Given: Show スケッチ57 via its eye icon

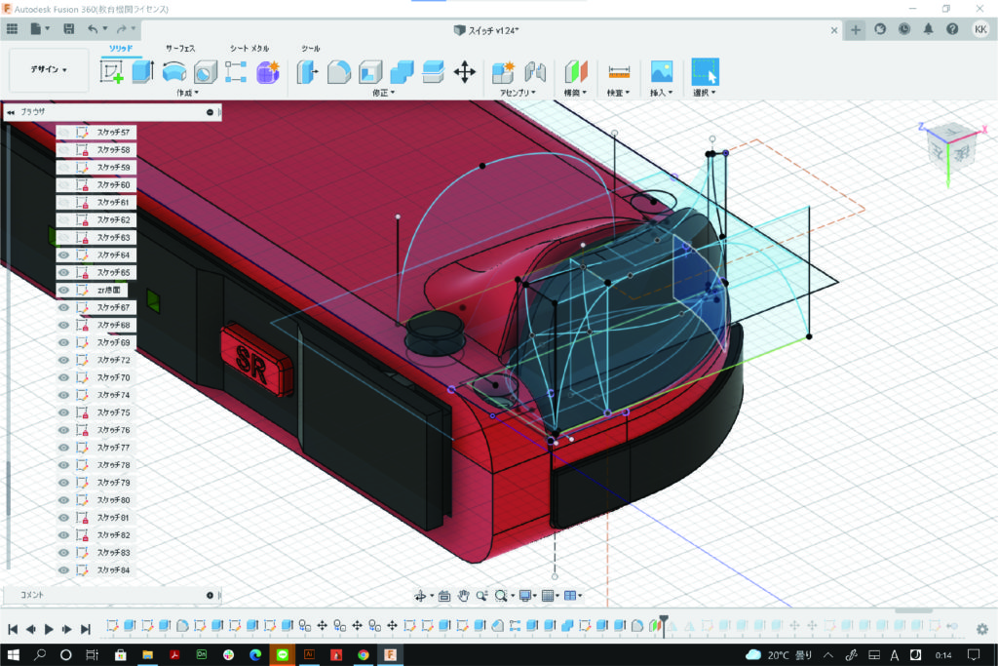Looking at the screenshot, I should (64, 132).
